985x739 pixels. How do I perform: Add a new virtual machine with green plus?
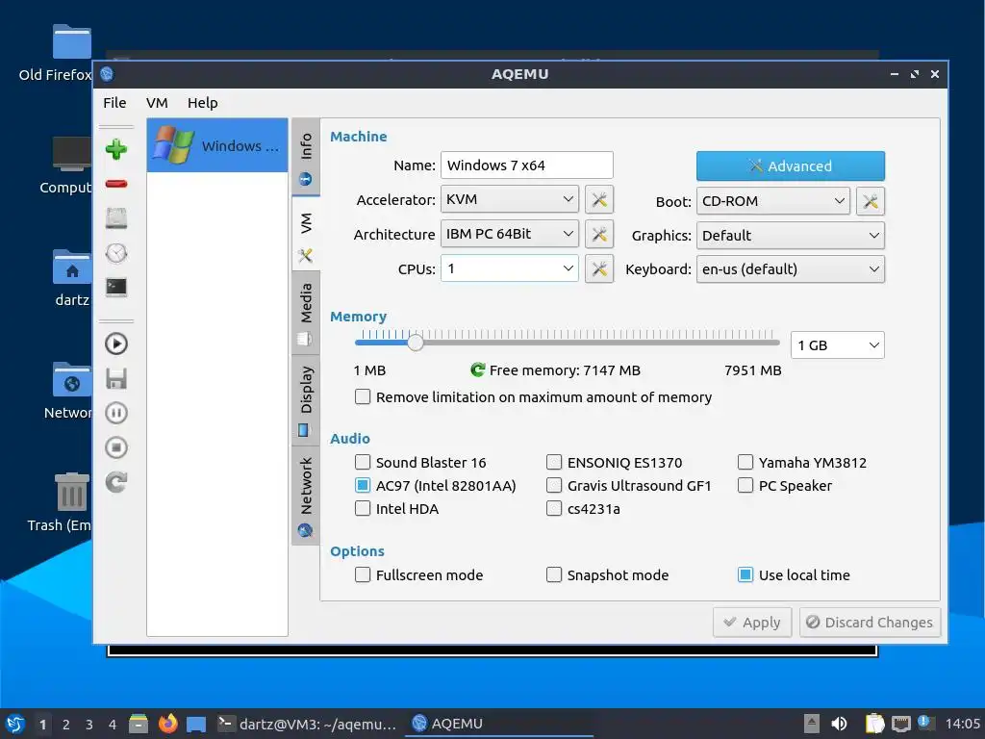tap(116, 149)
